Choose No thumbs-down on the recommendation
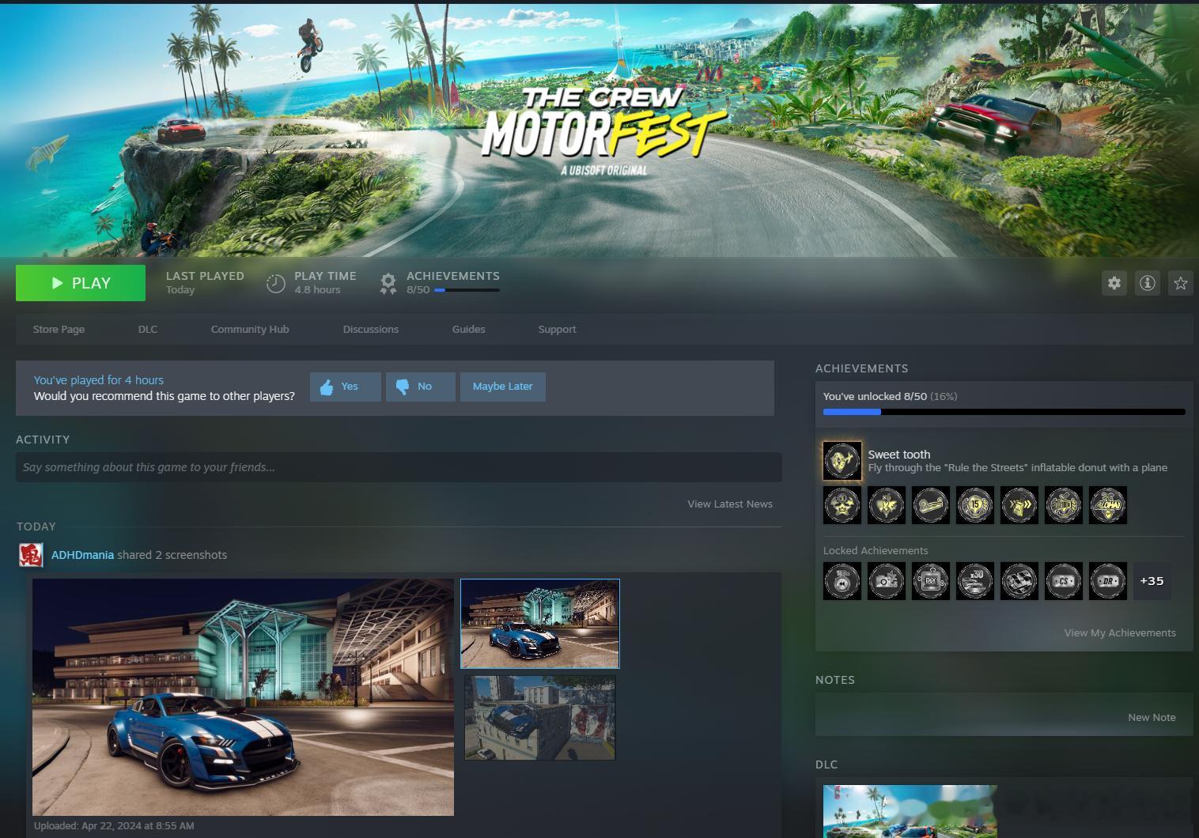The width and height of the screenshot is (1199, 838). (x=420, y=387)
